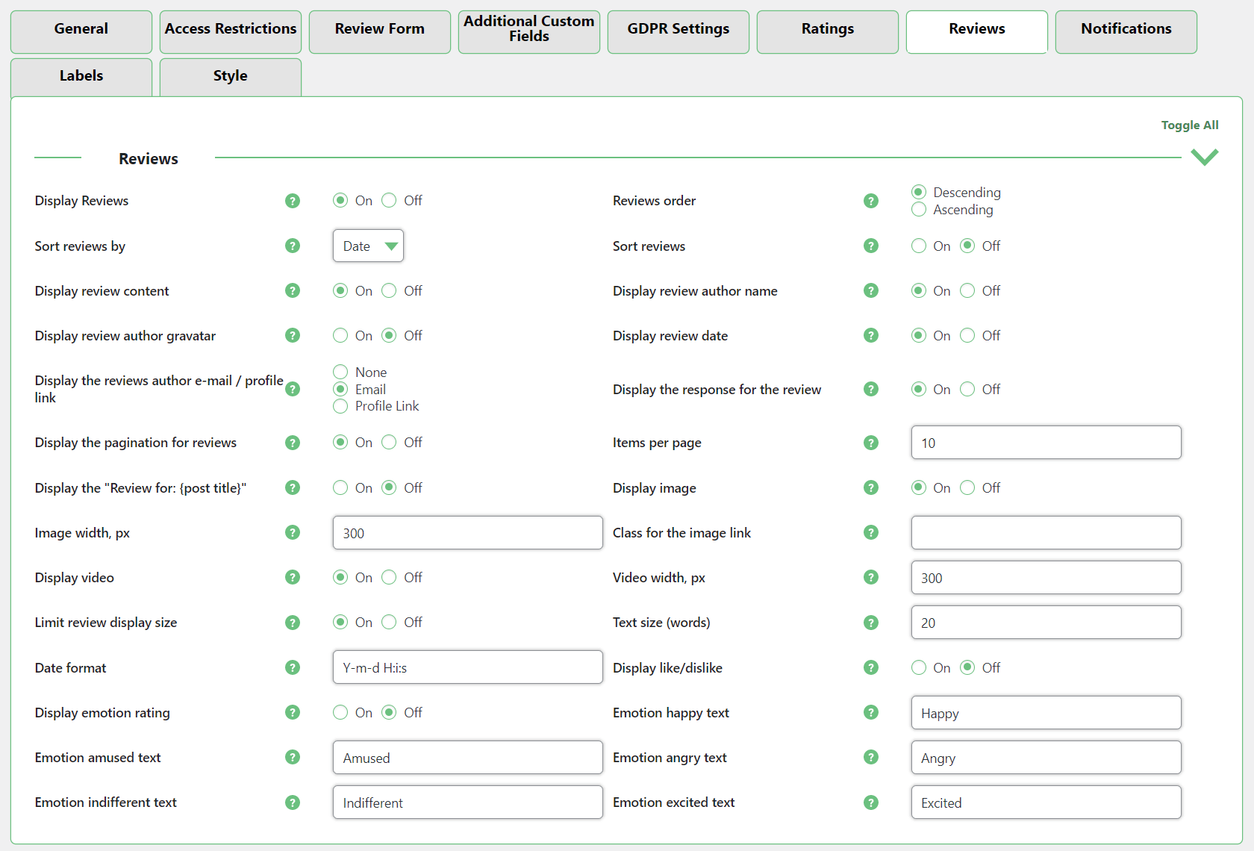Screen dimensions: 1254x851
Task: Turn off Display Reviews
Action: point(389,200)
